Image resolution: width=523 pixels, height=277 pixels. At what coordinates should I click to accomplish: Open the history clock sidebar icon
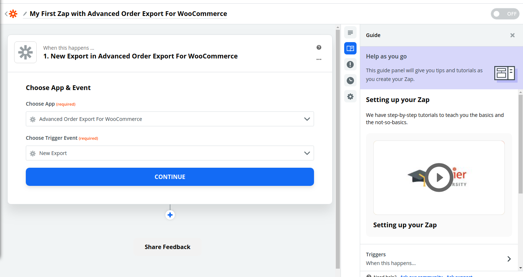tap(350, 80)
